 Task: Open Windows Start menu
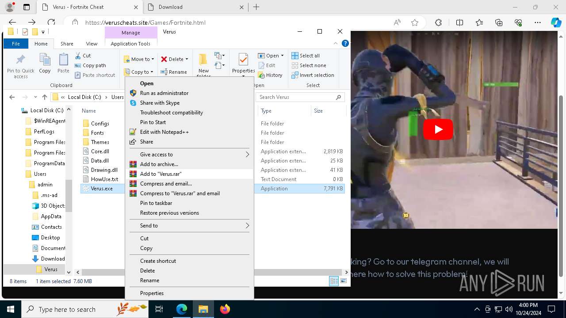click(10, 309)
